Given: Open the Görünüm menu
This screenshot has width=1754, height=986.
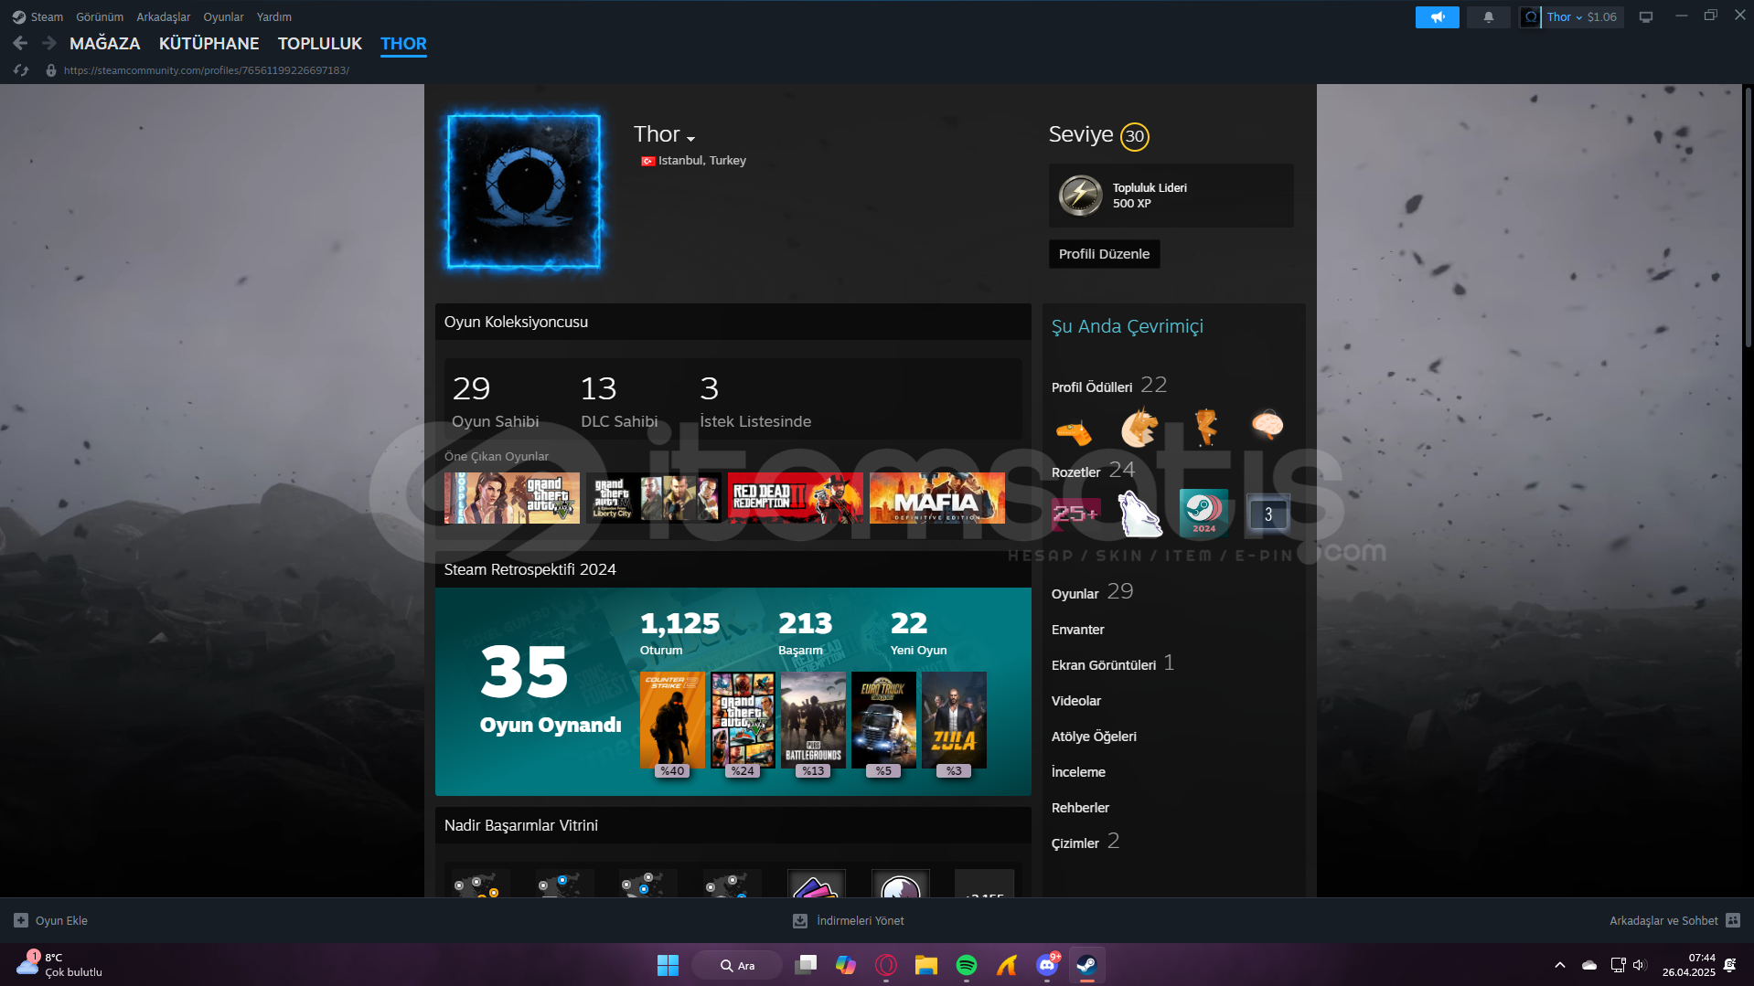Looking at the screenshot, I should [100, 16].
